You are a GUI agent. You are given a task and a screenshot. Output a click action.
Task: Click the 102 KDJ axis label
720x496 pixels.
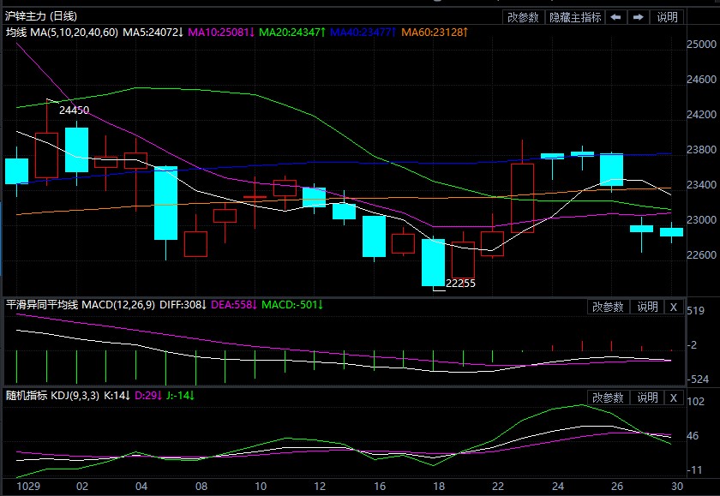(x=695, y=402)
